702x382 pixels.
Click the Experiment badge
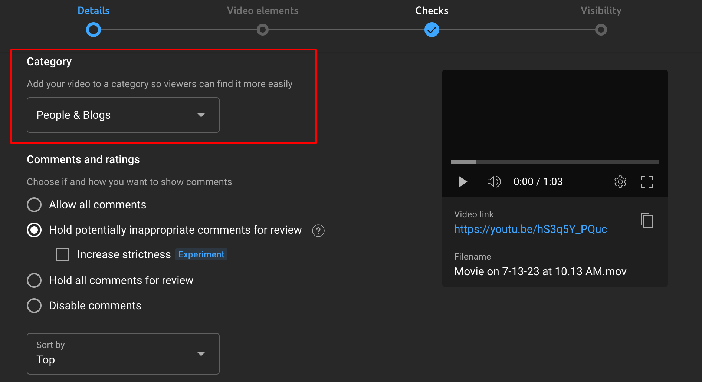(x=201, y=254)
